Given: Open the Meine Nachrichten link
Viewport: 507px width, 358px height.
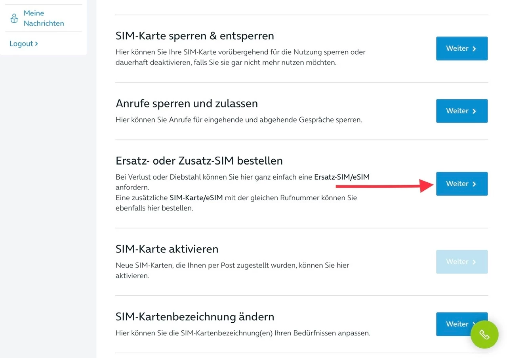Looking at the screenshot, I should click(x=44, y=18).
